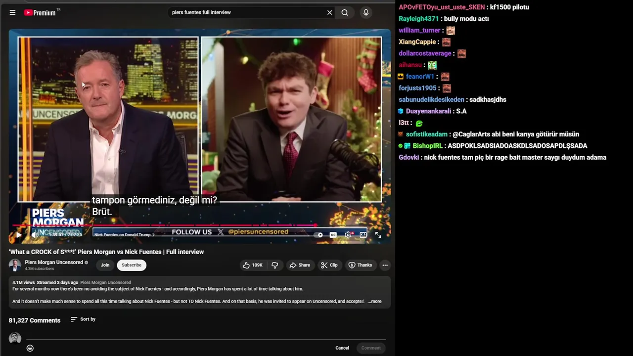Click chat username Rayleigh4371
Viewport: 633px width, 356px height.
419,19
